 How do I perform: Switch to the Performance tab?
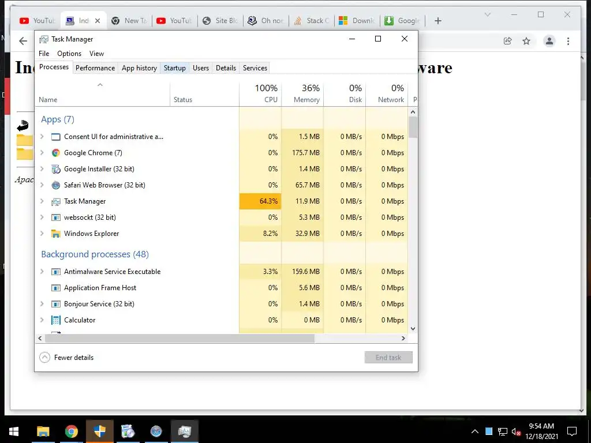(x=95, y=68)
